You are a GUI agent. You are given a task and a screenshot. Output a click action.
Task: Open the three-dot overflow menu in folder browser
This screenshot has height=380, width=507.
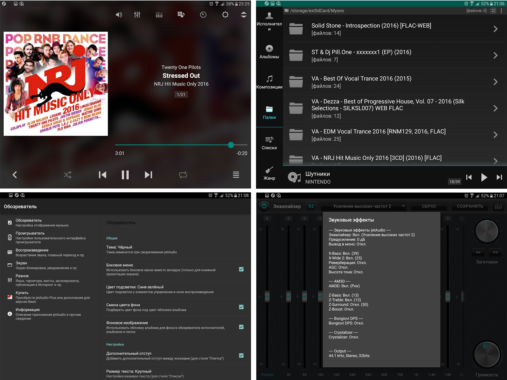point(501,11)
